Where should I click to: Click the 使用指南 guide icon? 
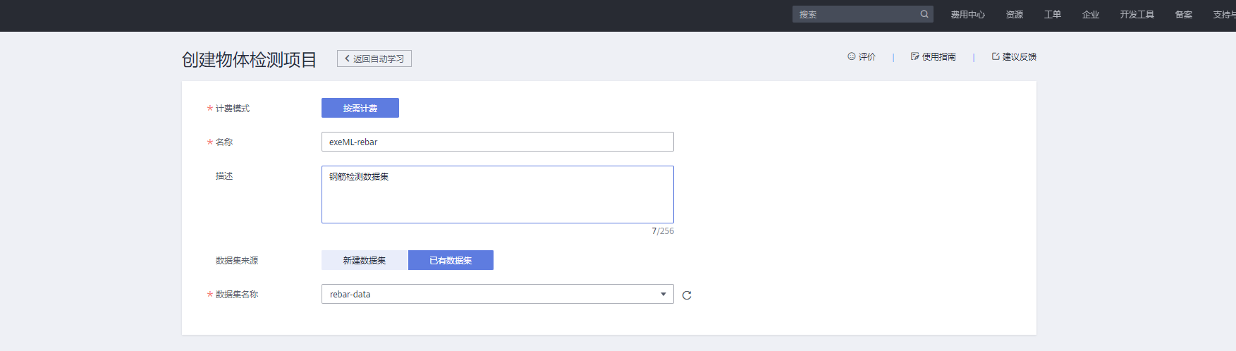click(914, 56)
